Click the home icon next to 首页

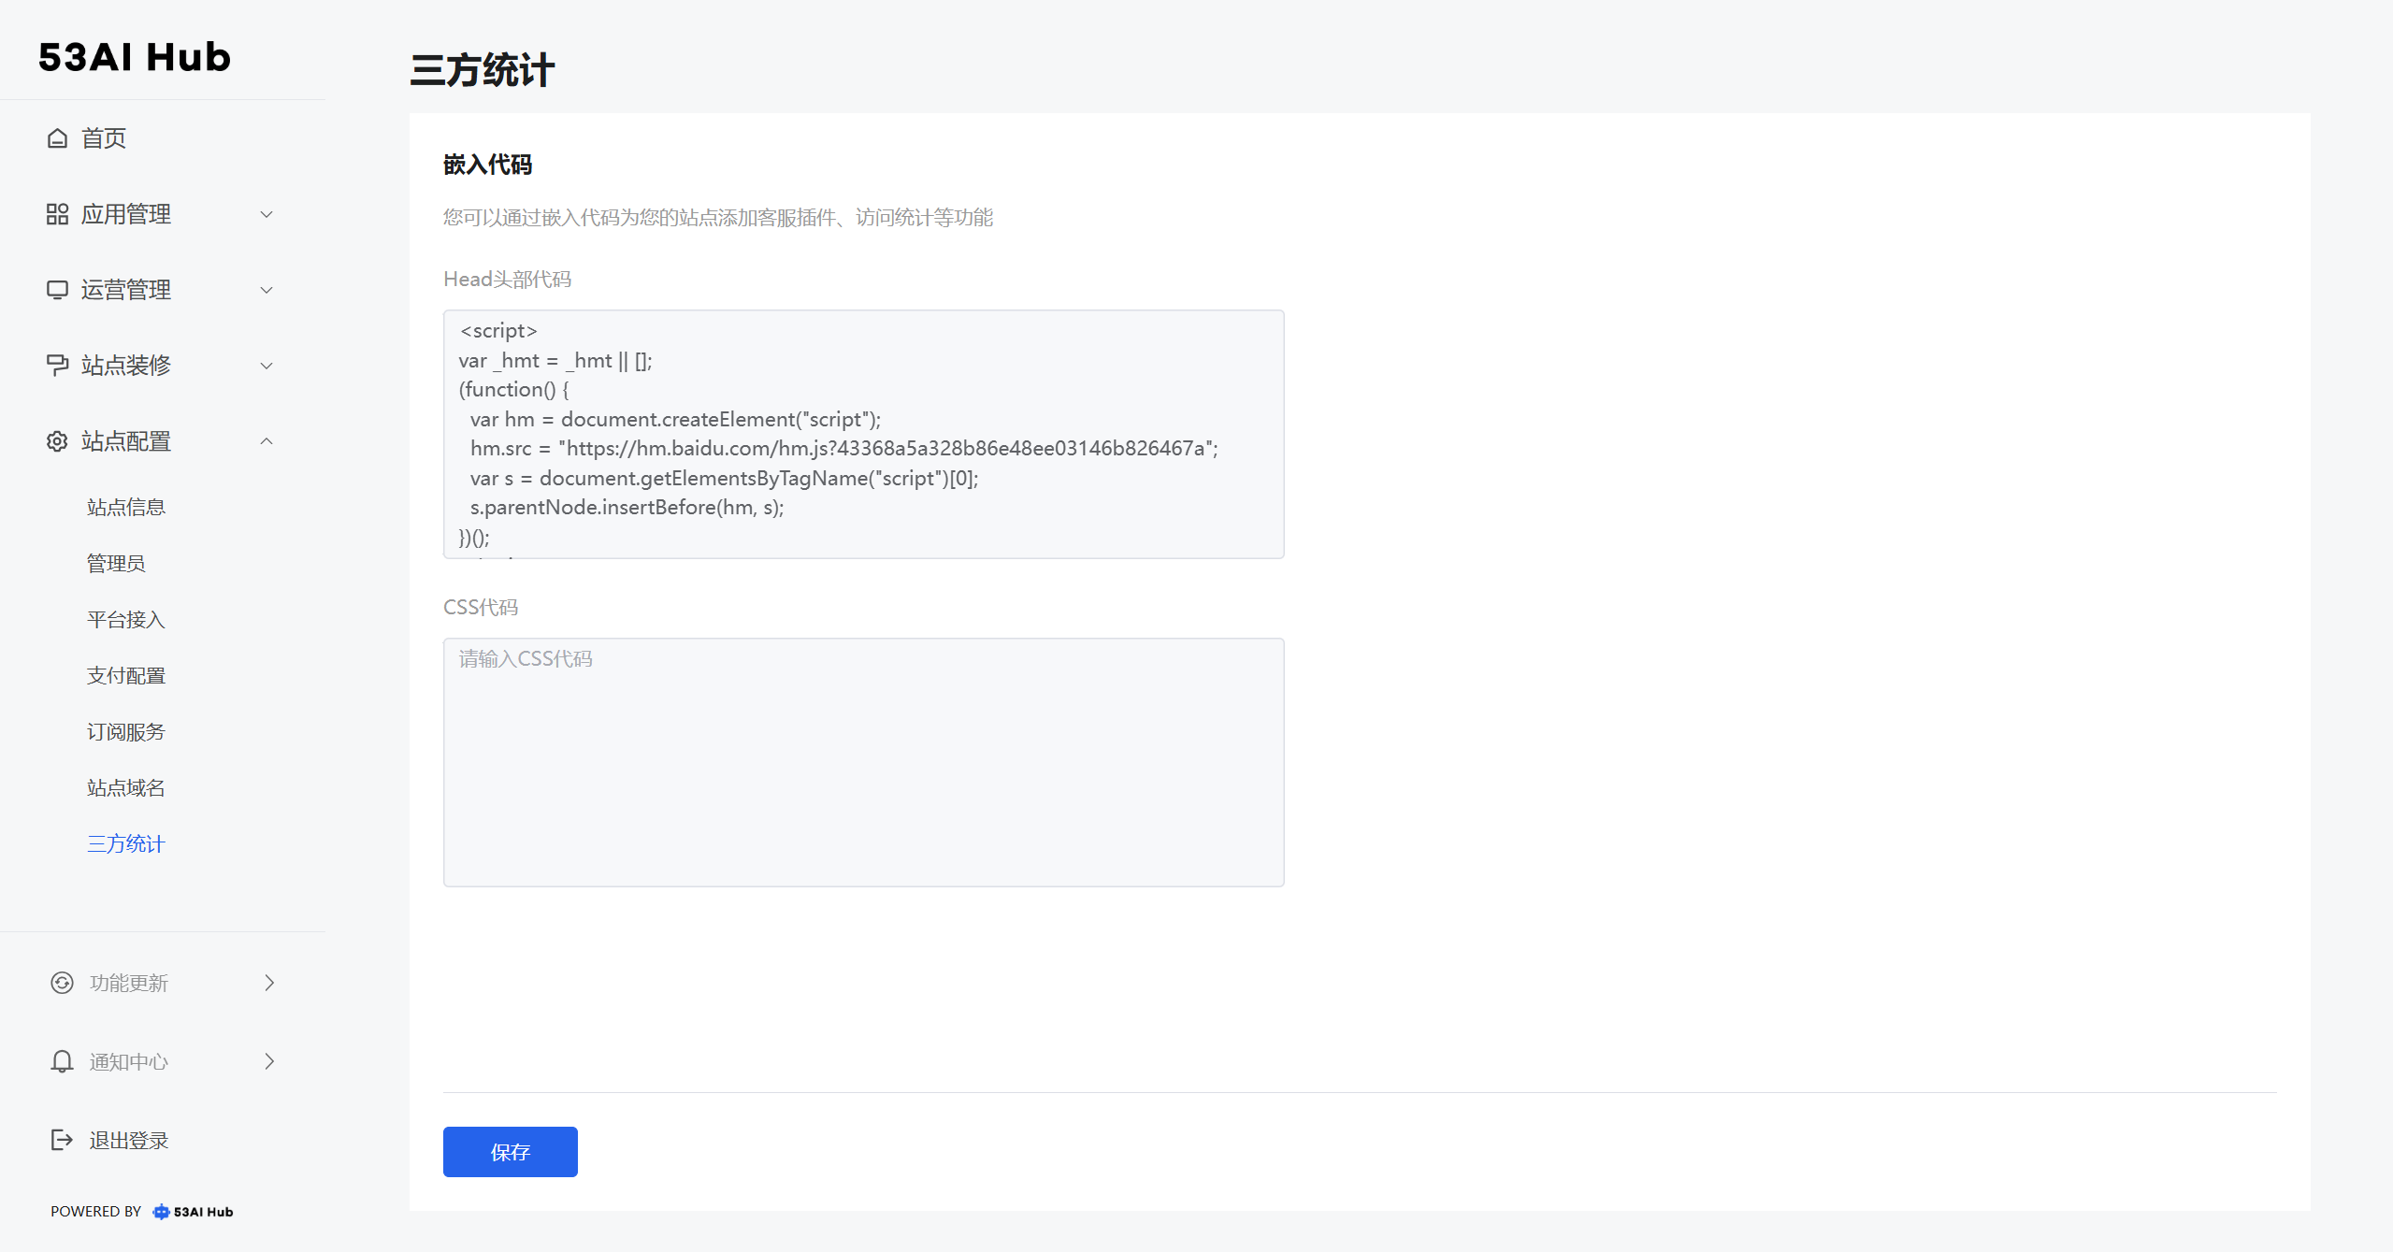click(x=57, y=138)
